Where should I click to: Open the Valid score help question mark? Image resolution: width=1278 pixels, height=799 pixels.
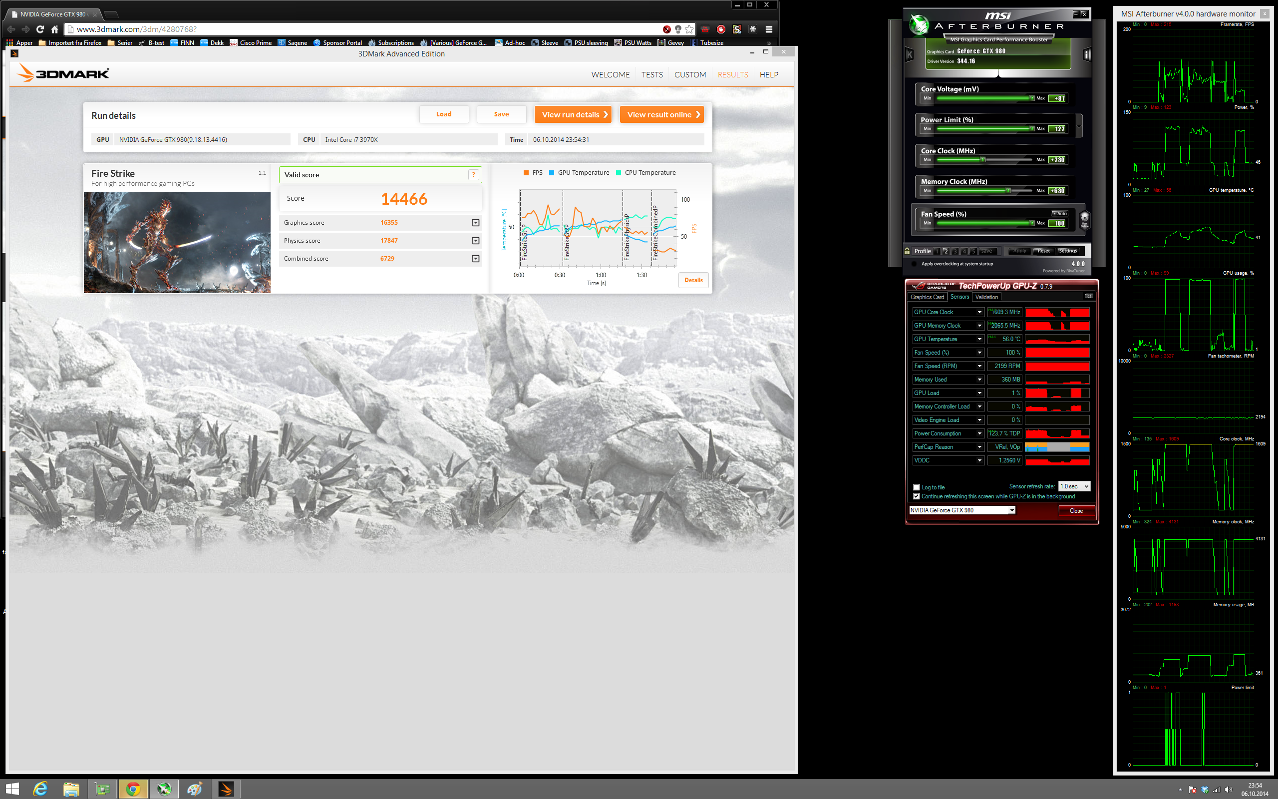coord(473,174)
